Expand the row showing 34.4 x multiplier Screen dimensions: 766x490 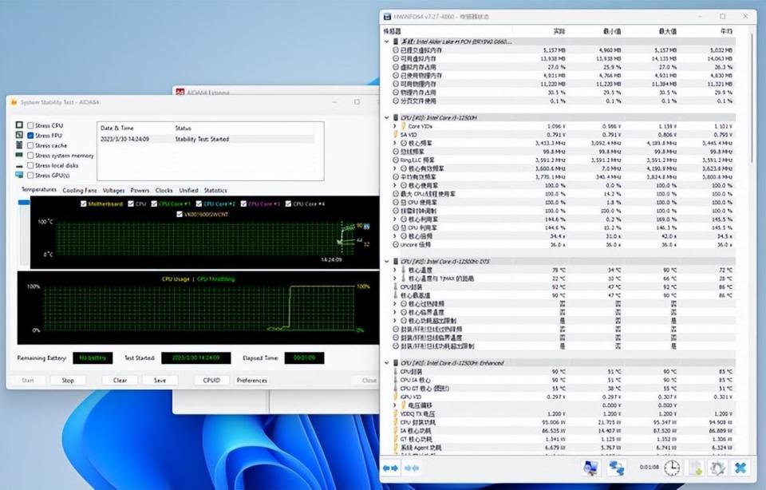(x=395, y=236)
